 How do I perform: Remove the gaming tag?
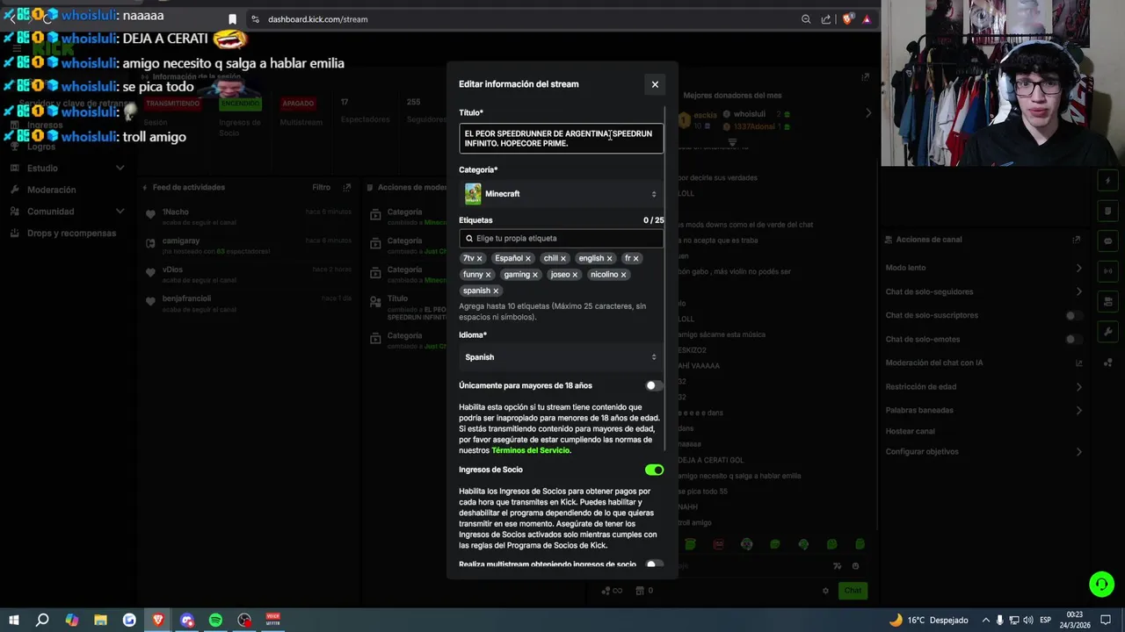click(535, 275)
